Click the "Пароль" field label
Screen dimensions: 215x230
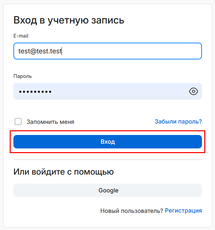click(x=22, y=76)
